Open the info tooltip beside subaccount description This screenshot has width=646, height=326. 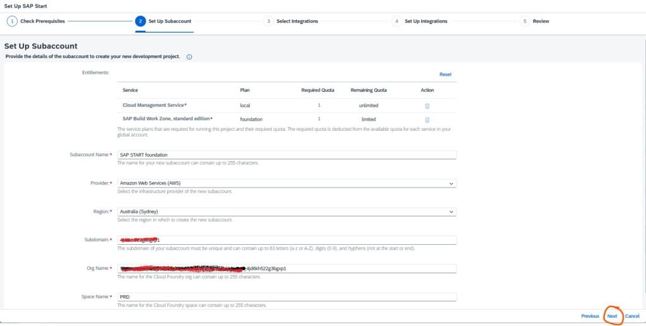pos(189,57)
